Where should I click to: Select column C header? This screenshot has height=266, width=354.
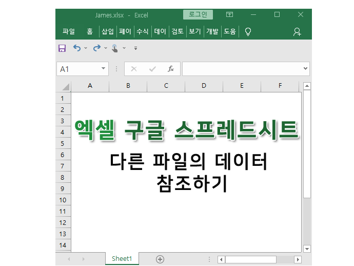[x=166, y=86]
